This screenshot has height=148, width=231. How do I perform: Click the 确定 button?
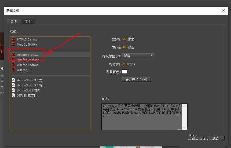coord(195,138)
